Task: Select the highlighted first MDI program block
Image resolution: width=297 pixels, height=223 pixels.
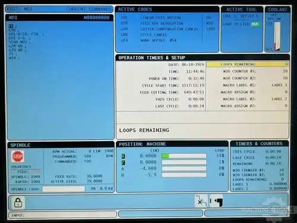Action: point(11,26)
